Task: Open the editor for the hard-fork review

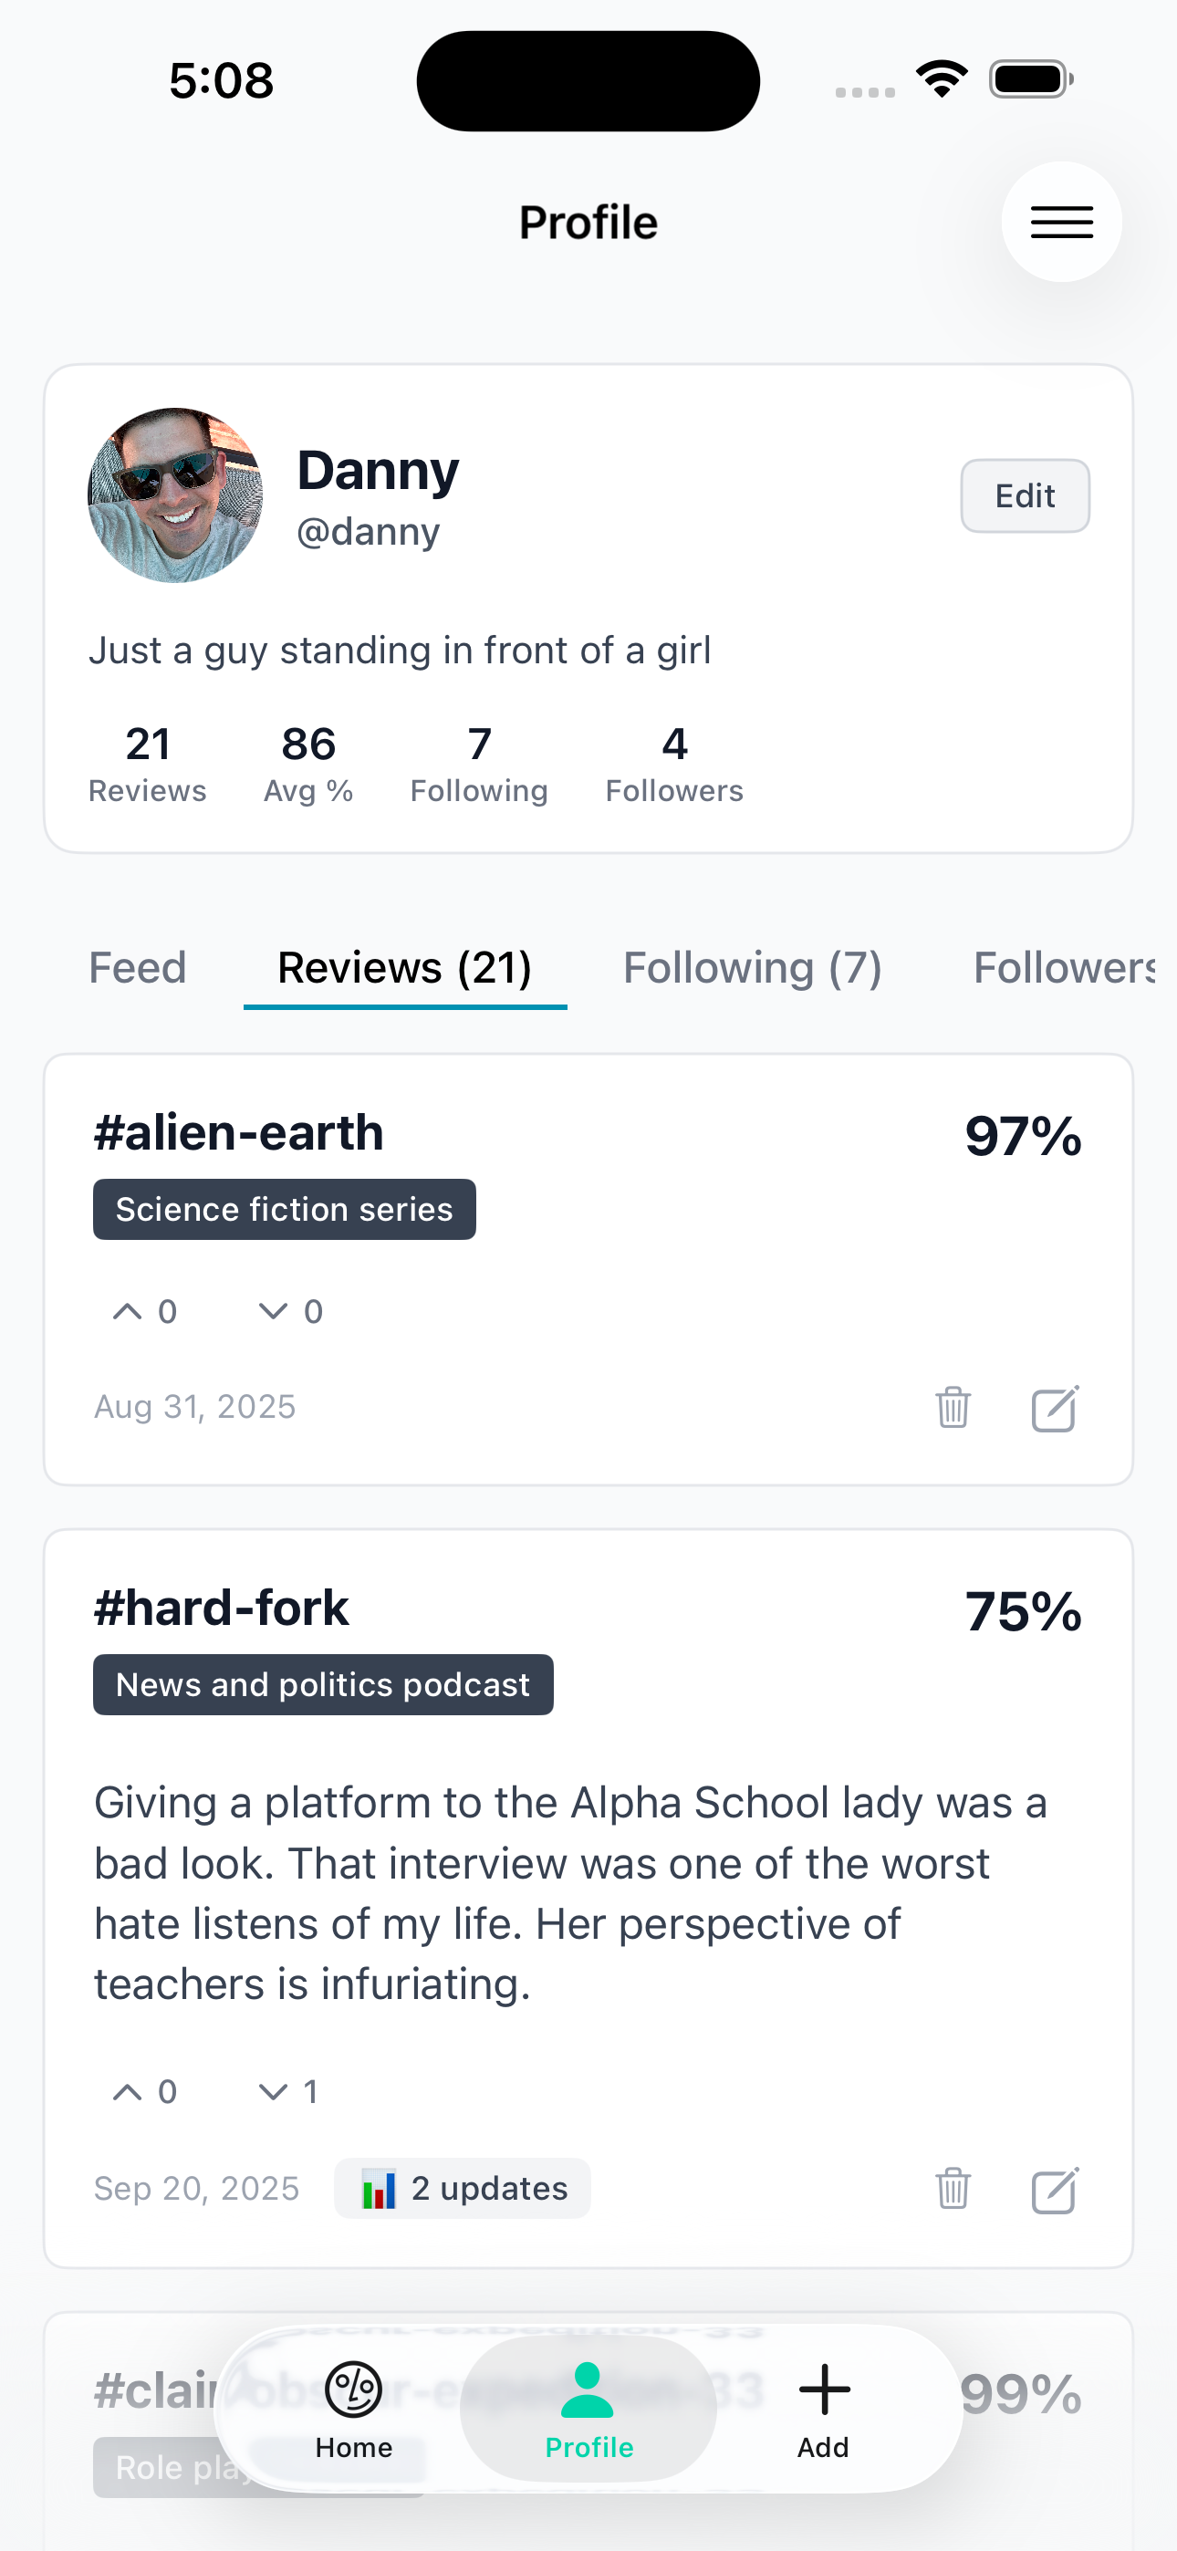Action: (x=1054, y=2189)
